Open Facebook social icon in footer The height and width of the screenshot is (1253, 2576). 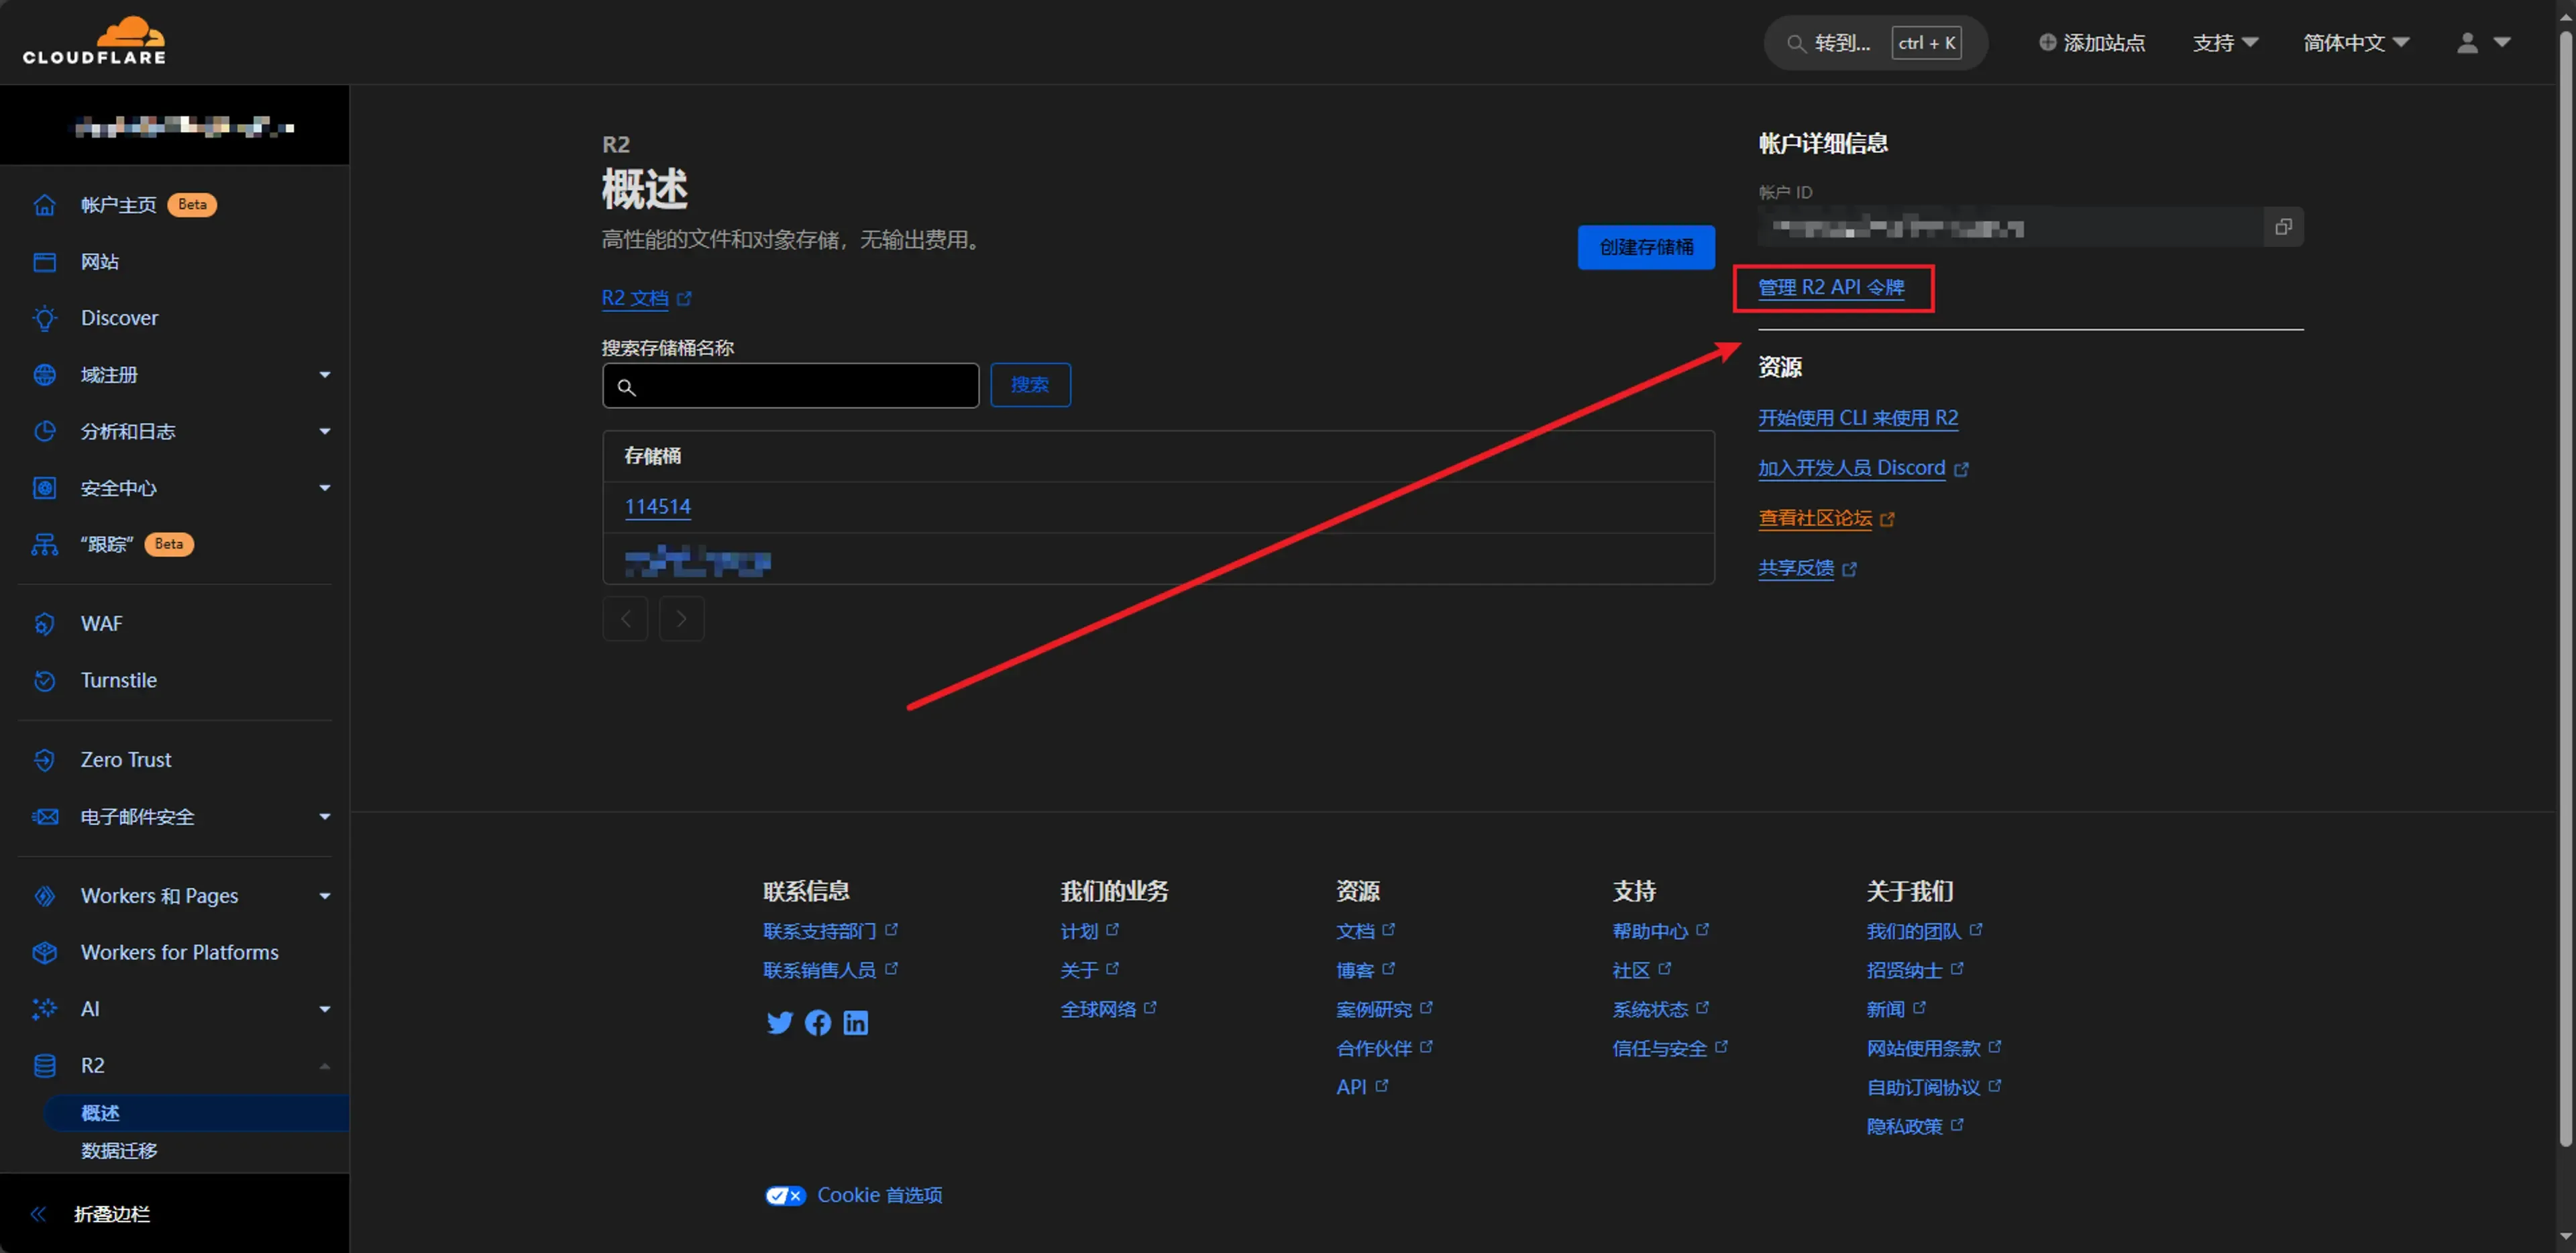click(x=817, y=1022)
